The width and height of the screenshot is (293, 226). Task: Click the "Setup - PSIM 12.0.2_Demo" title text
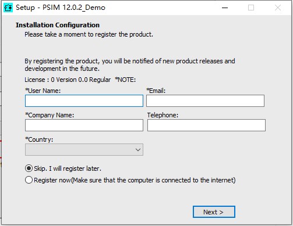[61, 8]
